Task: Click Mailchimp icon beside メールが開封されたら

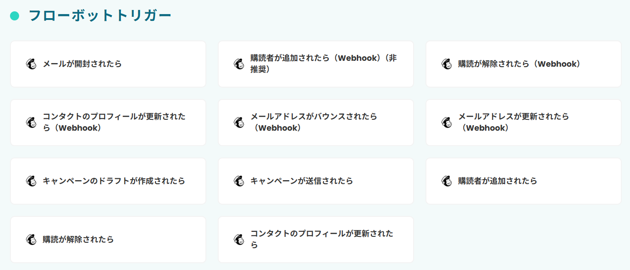Action: click(31, 64)
